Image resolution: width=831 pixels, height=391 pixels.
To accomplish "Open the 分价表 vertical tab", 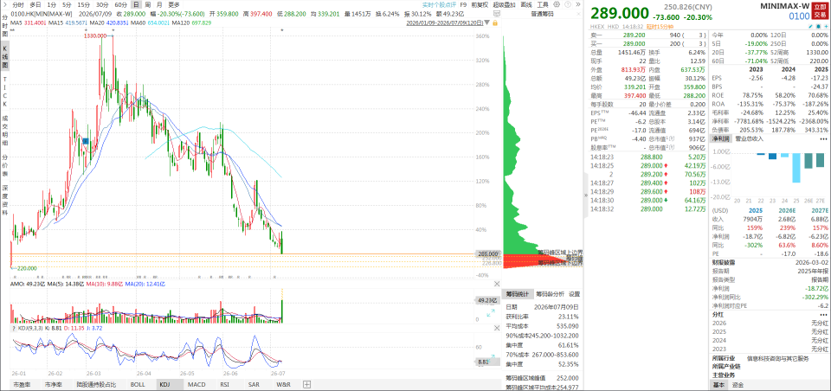I will pos(4,165).
